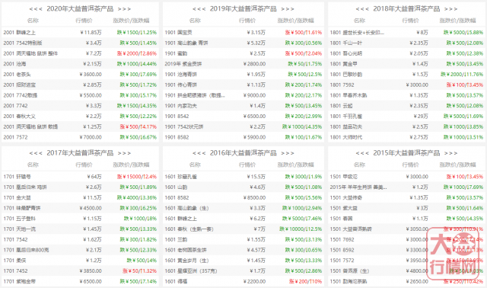The height and width of the screenshot is (288, 487).
Task: Open the 2016年大益普洱茶产品 section title
Action: (x=243, y=152)
